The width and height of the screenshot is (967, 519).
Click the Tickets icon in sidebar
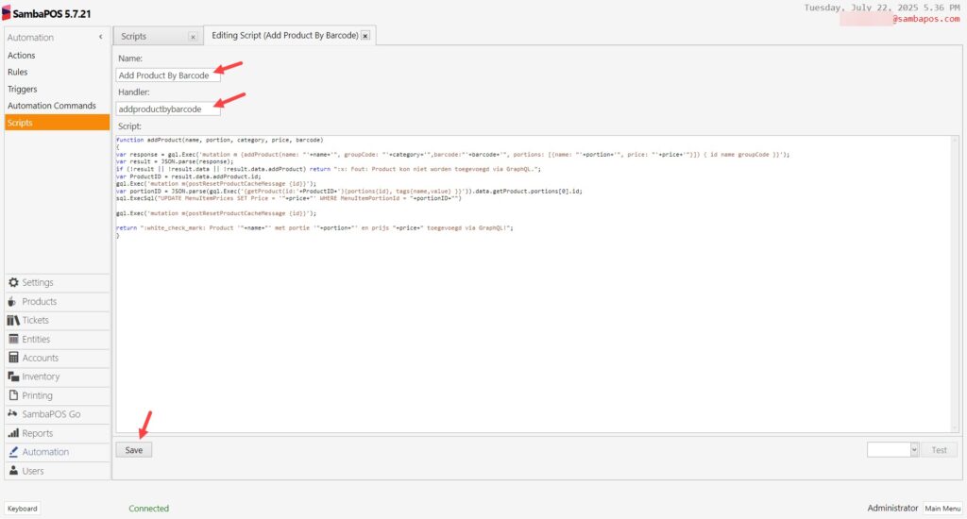(13, 320)
